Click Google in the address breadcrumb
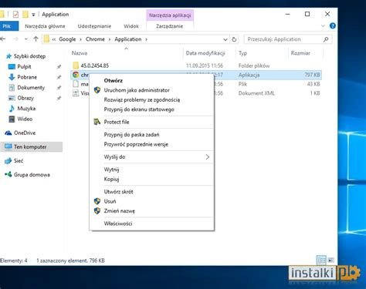The width and height of the screenshot is (366, 289). 67,39
